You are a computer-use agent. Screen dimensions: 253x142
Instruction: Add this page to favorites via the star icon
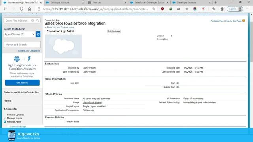[154, 9]
